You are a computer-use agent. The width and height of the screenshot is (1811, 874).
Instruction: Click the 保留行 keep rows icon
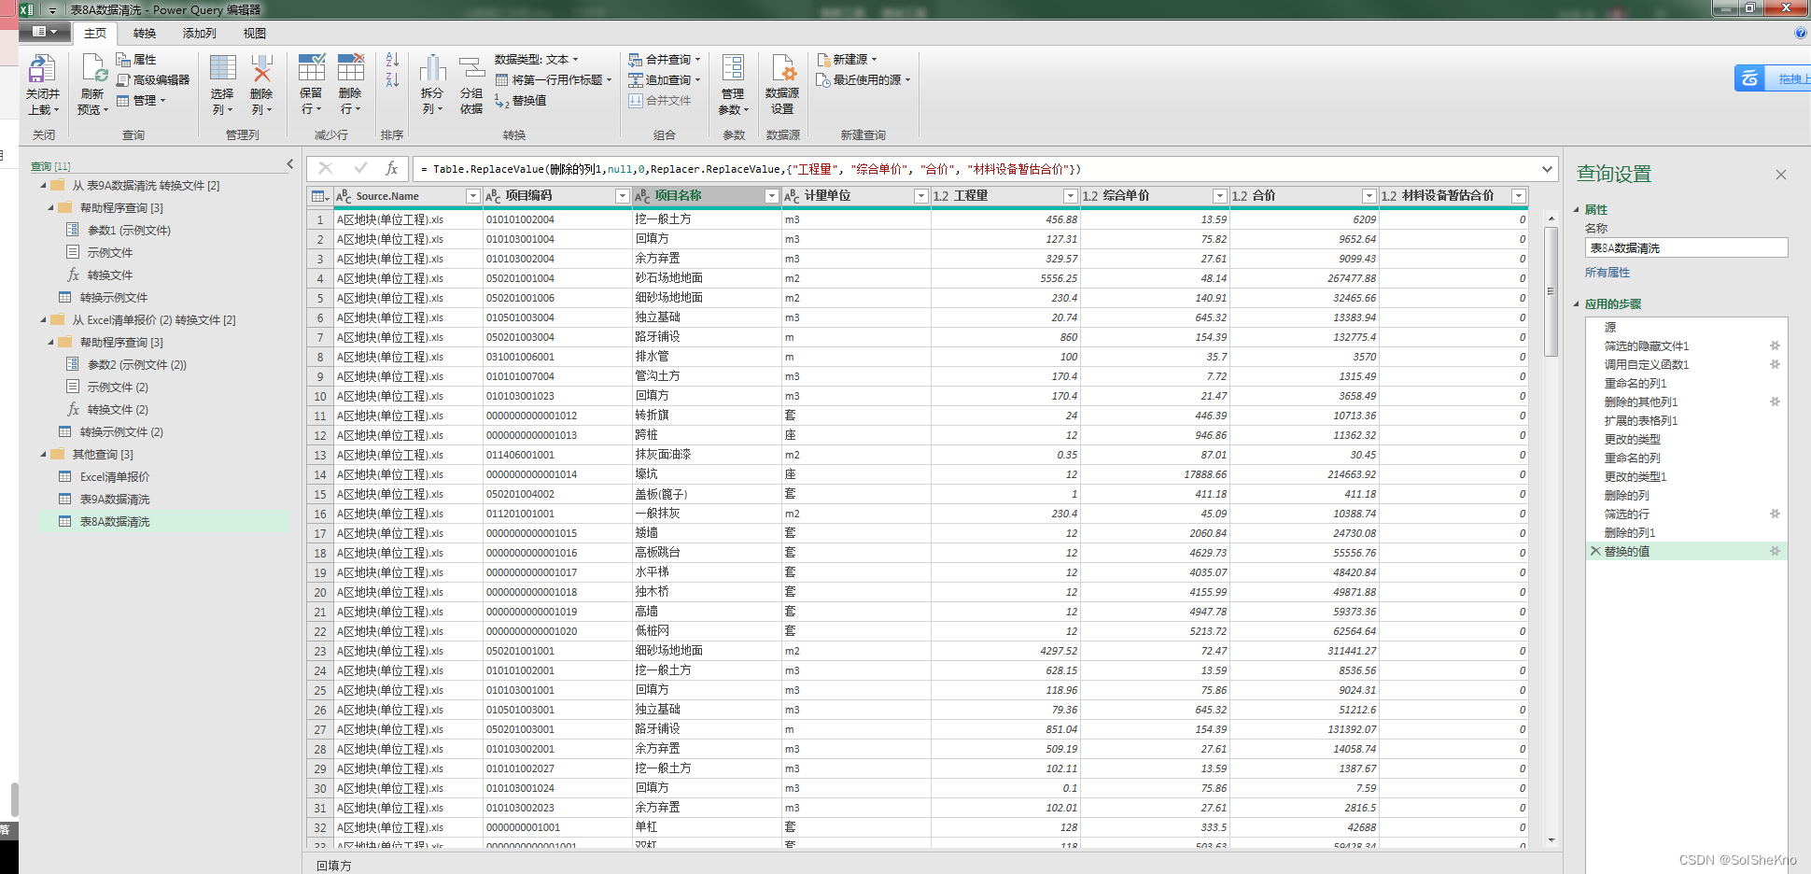[x=311, y=69]
